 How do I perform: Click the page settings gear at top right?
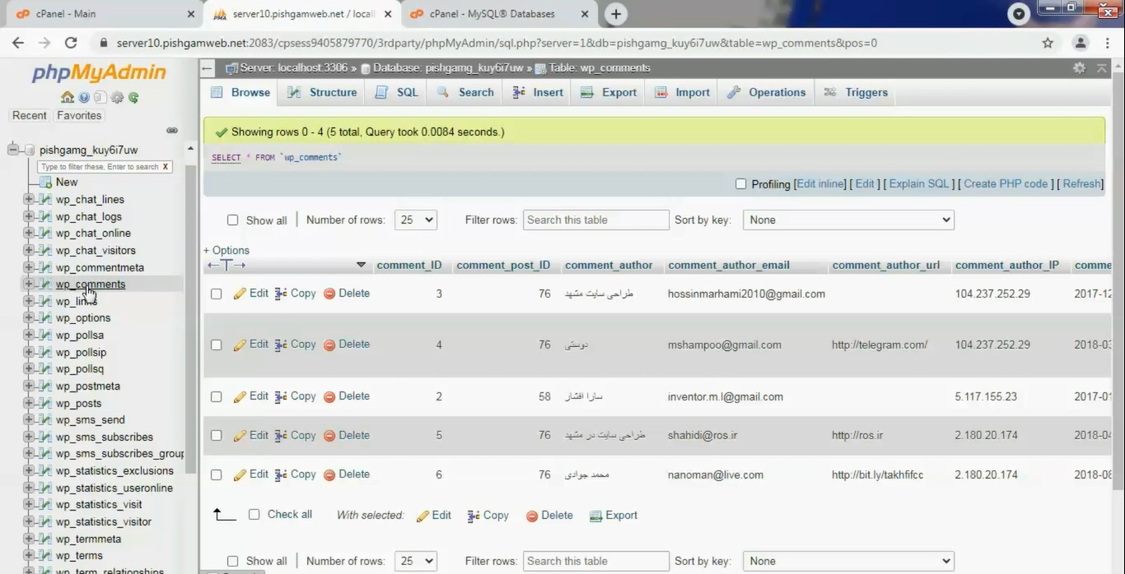tap(1079, 68)
